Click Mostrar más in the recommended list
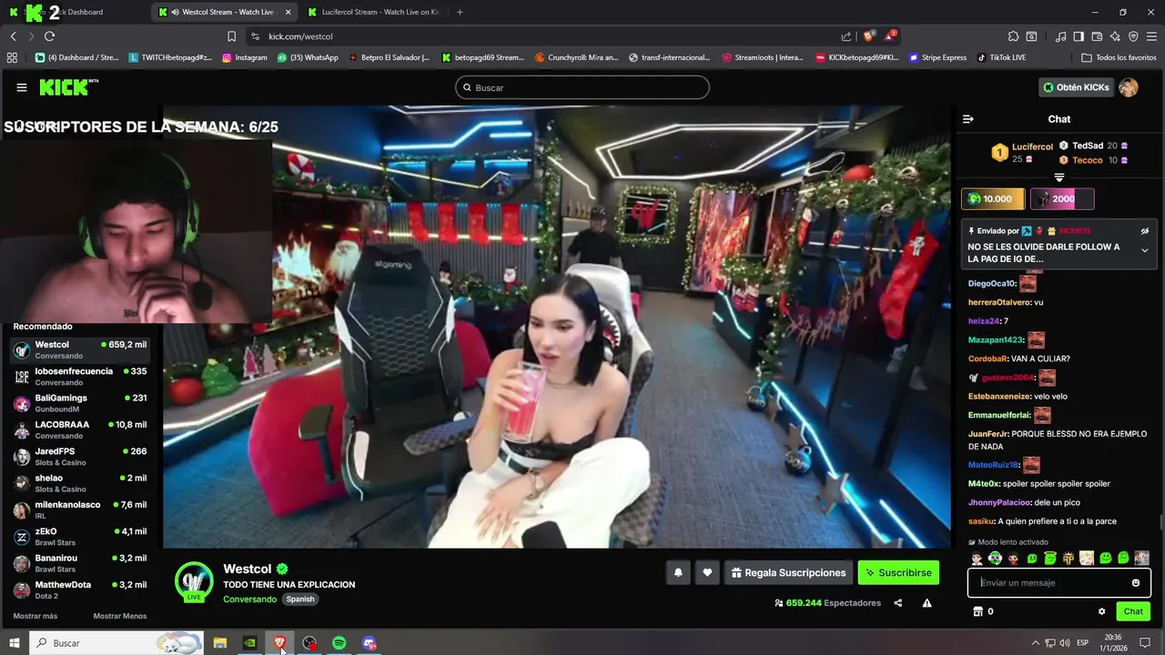The image size is (1165, 655). coord(35,616)
